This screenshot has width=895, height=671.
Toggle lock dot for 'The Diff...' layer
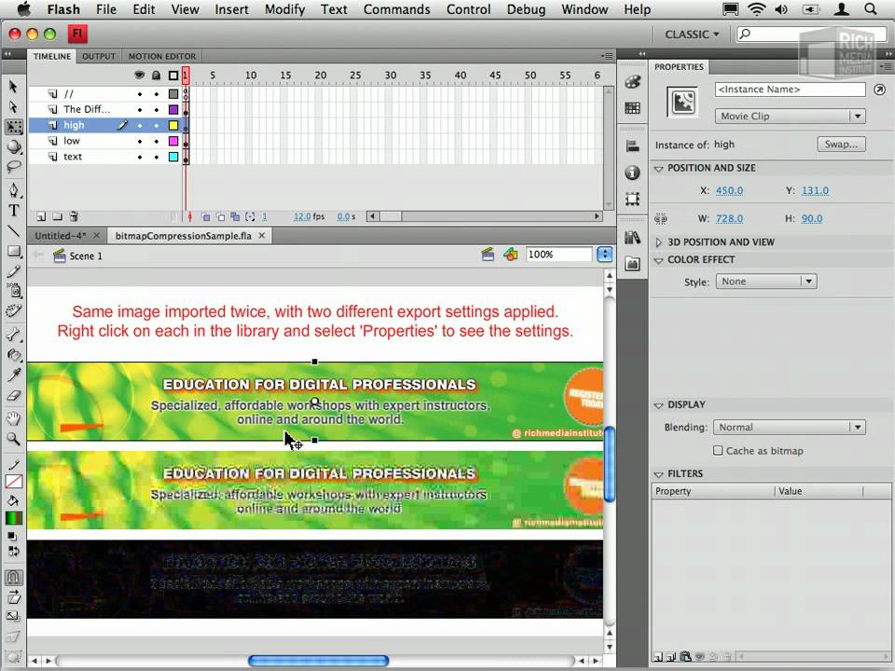pos(157,110)
